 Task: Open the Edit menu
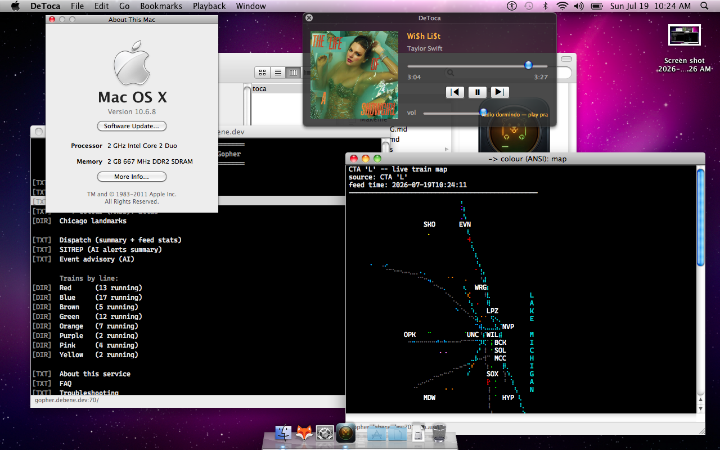click(x=102, y=6)
